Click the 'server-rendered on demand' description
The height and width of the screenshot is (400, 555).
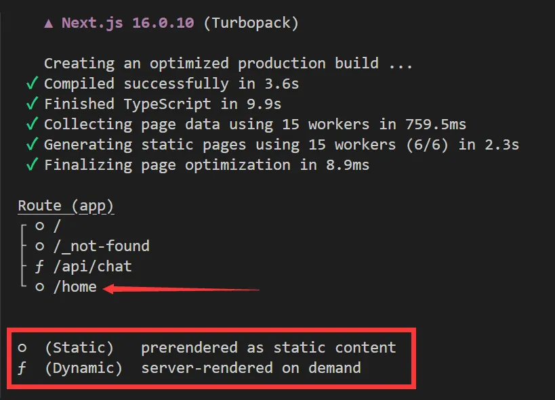tap(251, 368)
